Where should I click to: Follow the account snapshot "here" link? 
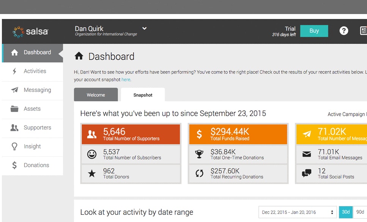[x=126, y=80]
